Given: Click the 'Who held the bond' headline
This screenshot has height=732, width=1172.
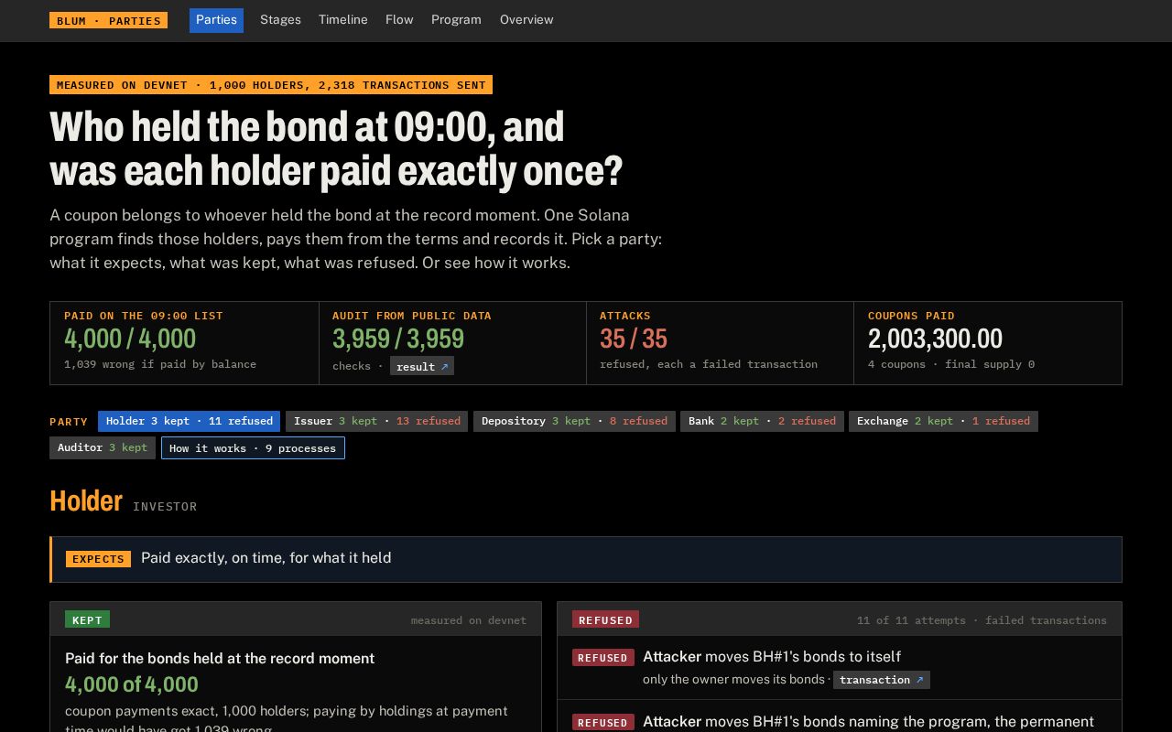Looking at the screenshot, I should click(336, 148).
